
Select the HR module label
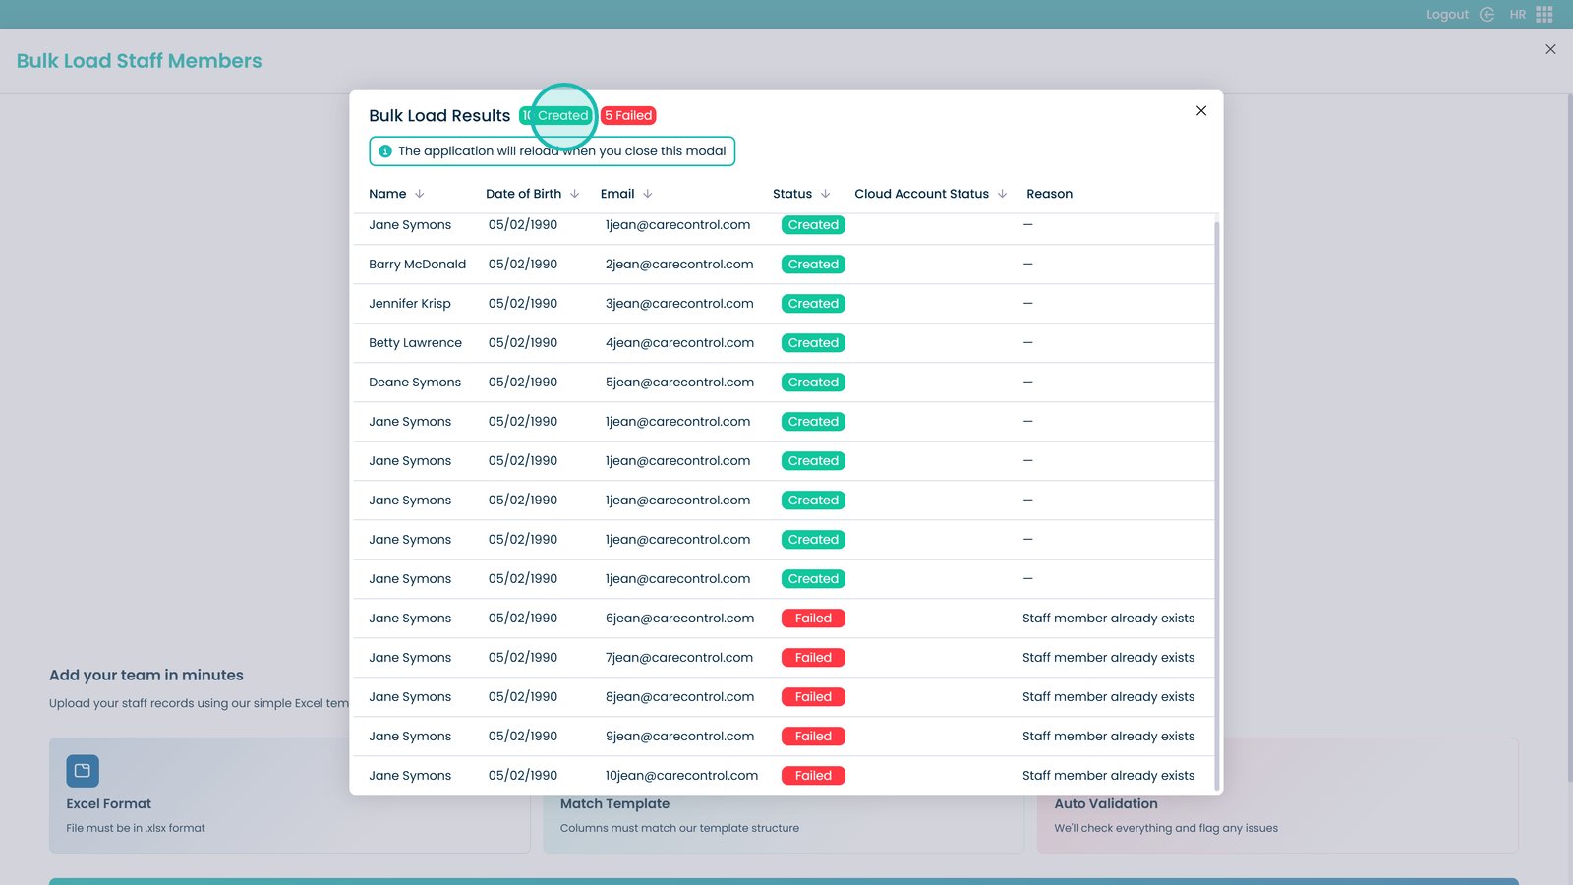pos(1517,15)
